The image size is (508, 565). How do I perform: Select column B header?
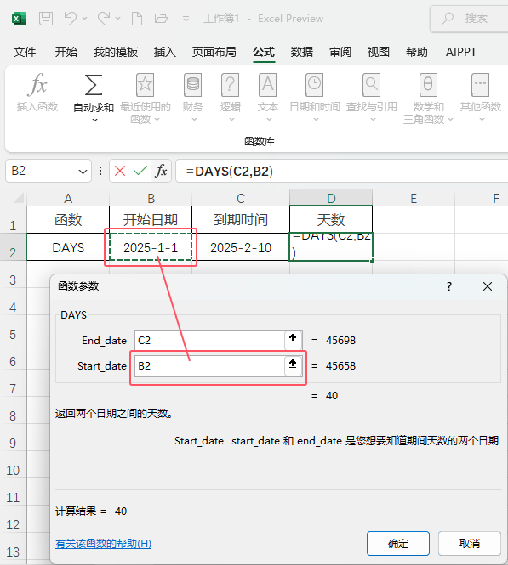[x=151, y=198]
